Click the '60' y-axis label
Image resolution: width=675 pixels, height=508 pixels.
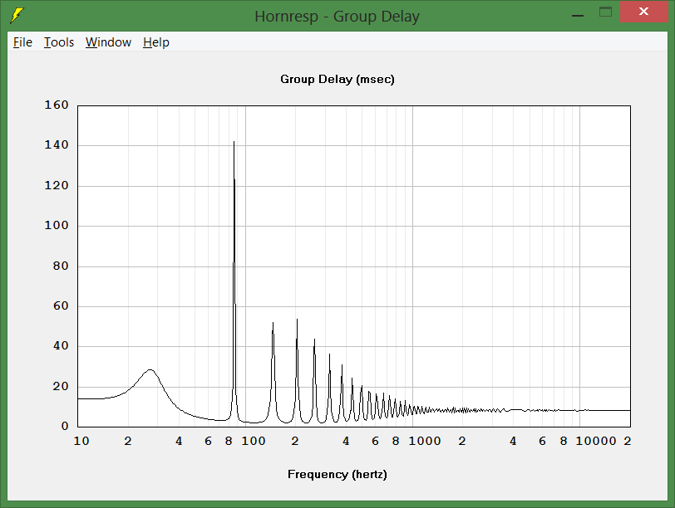(x=61, y=306)
